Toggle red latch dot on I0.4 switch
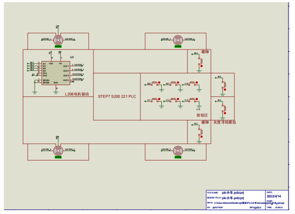Viewport: 295px width, 214px height. point(225,113)
